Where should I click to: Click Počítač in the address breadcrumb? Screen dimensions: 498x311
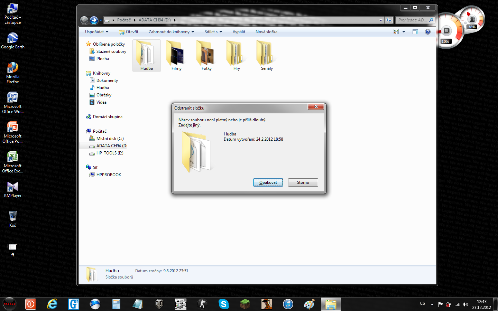point(124,20)
